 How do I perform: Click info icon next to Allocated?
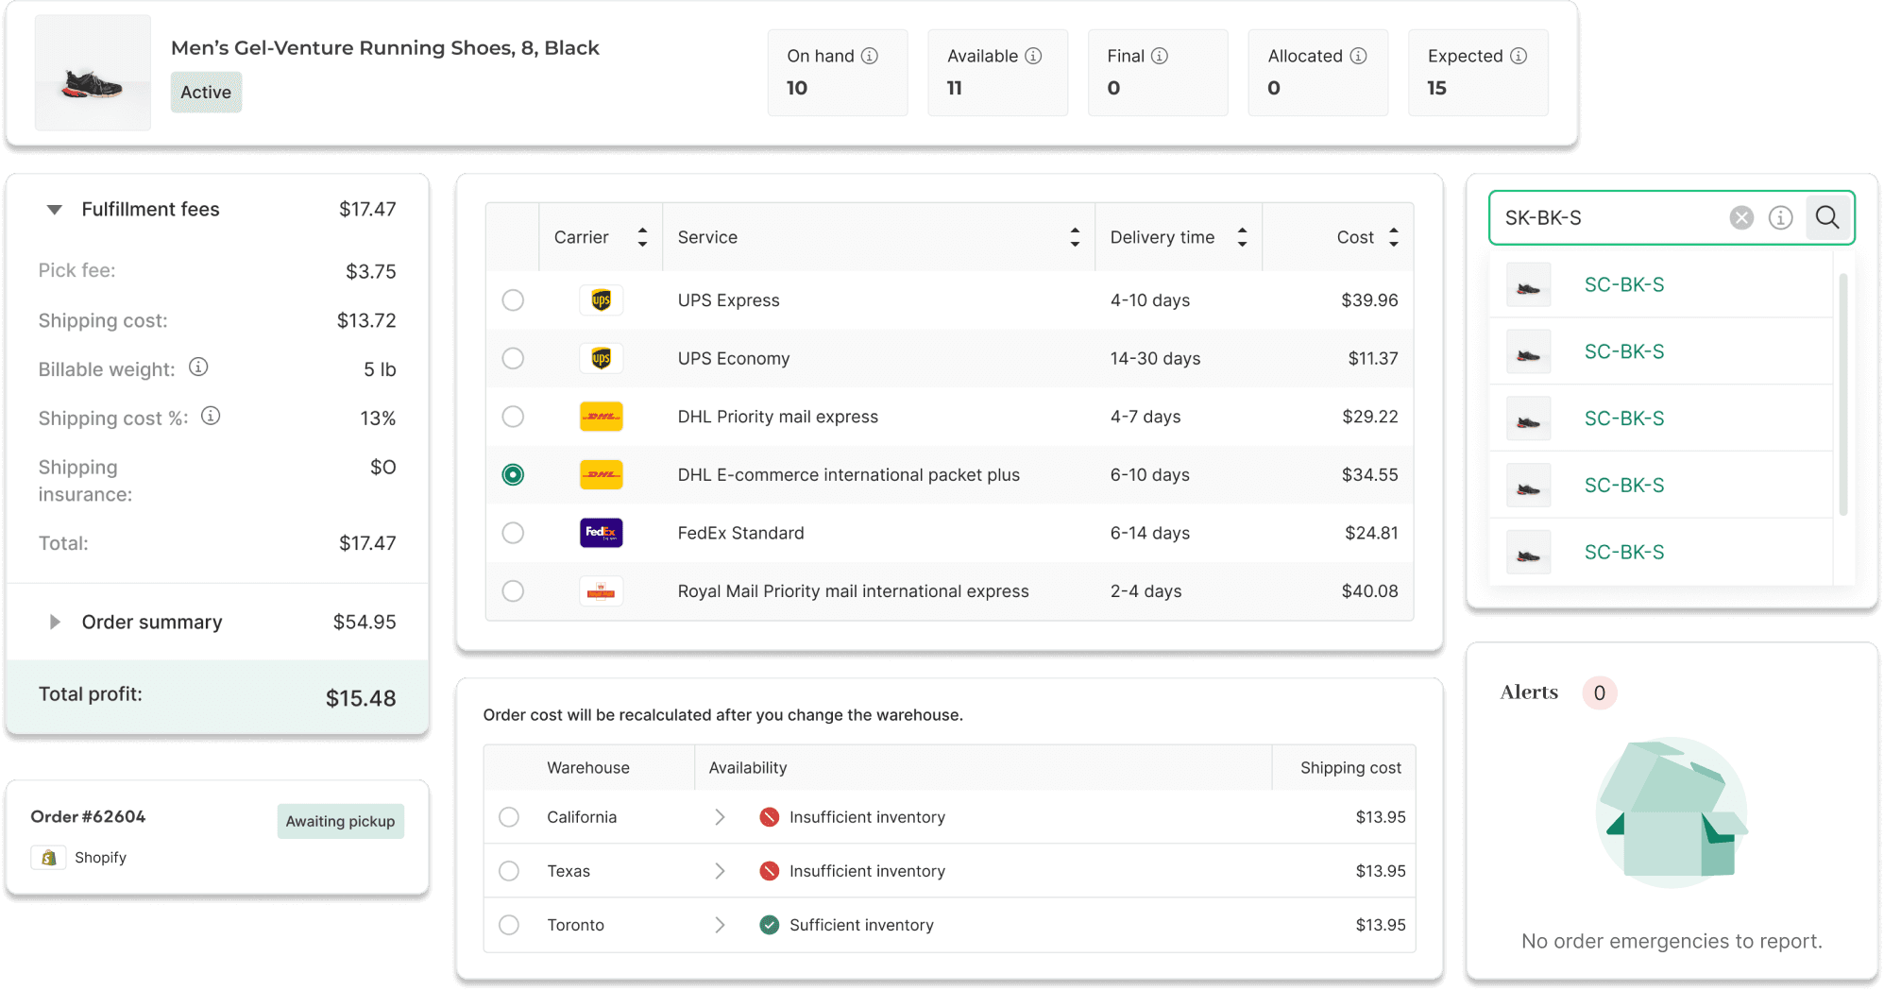point(1358,56)
